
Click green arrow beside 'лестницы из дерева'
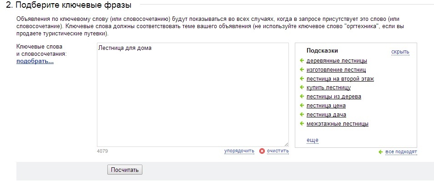click(302, 97)
